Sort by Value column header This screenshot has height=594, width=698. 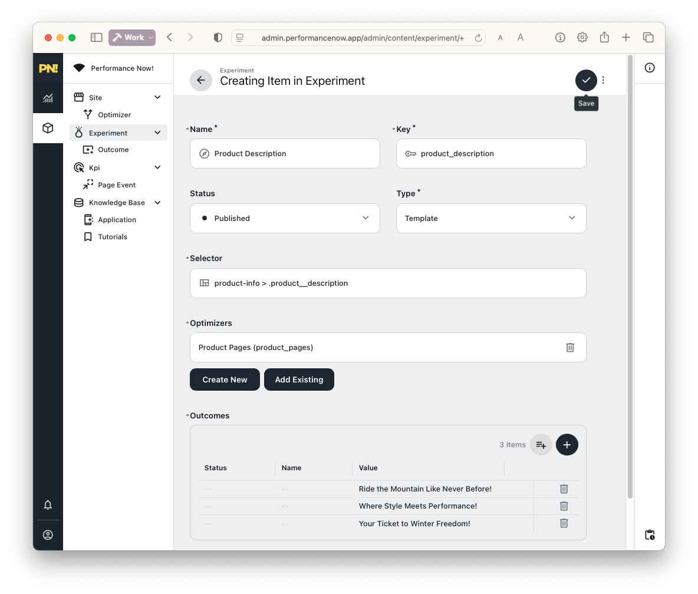click(x=368, y=468)
